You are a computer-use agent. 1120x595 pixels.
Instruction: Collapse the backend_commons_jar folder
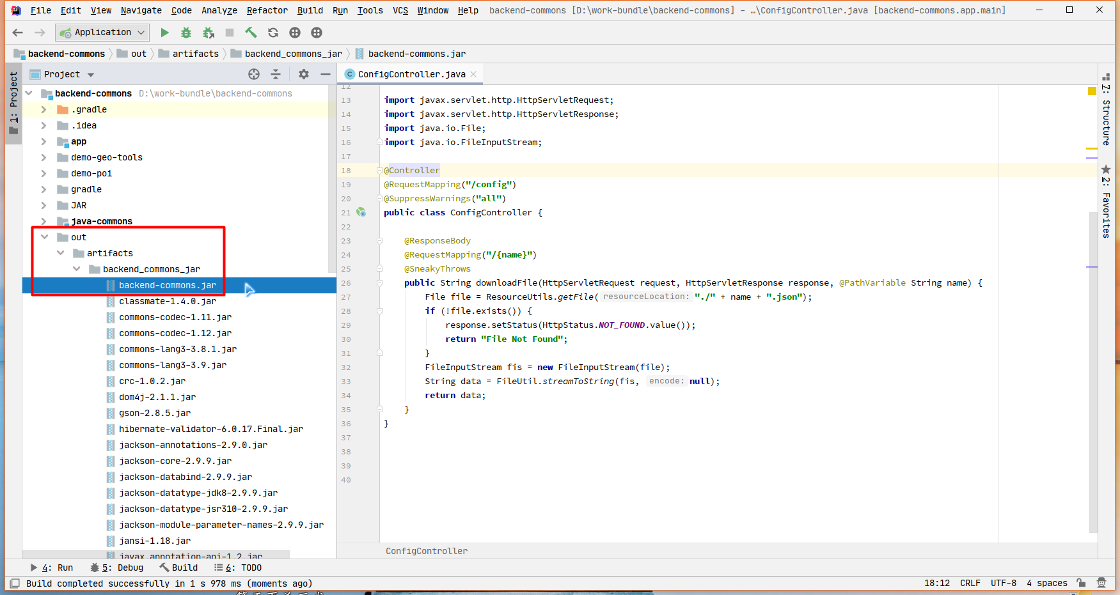pyautogui.click(x=76, y=269)
